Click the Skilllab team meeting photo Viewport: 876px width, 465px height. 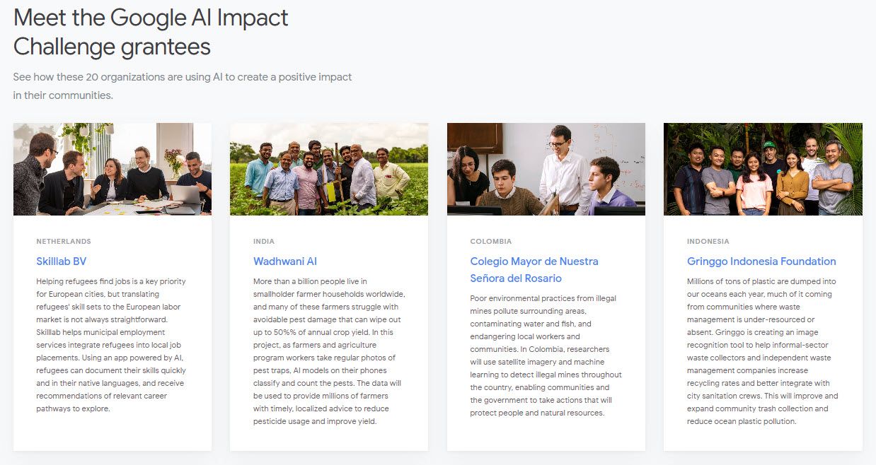(x=113, y=169)
